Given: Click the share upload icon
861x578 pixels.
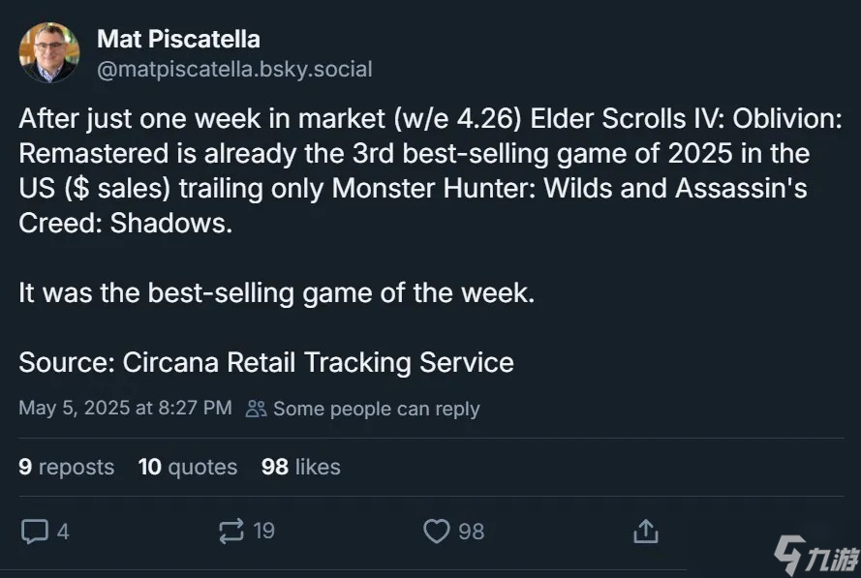Looking at the screenshot, I should [646, 531].
